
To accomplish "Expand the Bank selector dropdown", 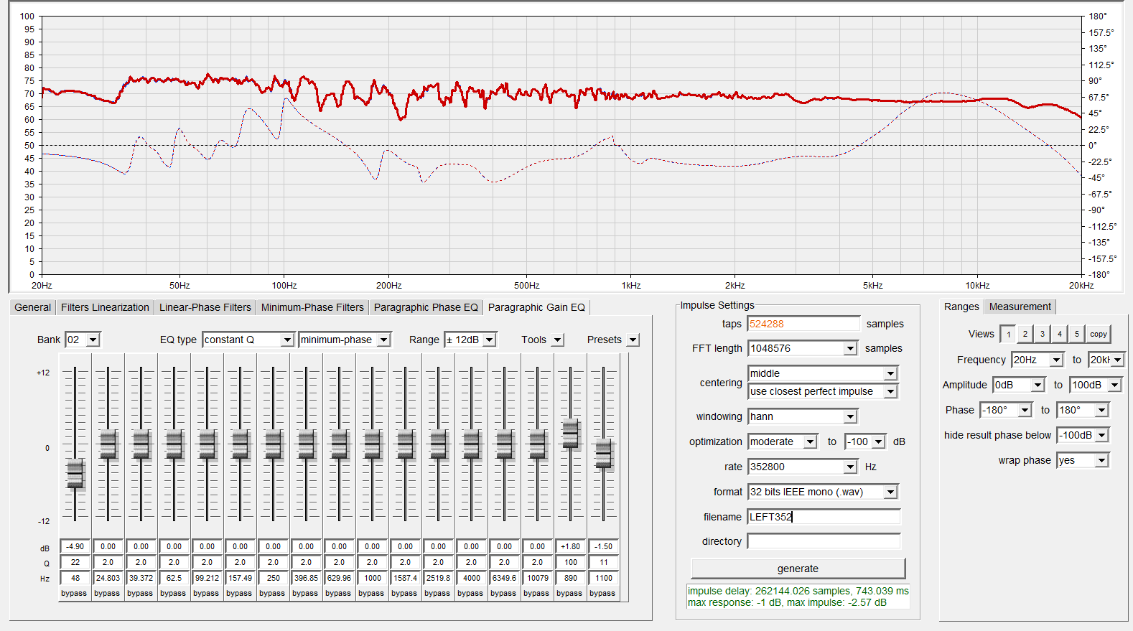I will click(x=93, y=340).
